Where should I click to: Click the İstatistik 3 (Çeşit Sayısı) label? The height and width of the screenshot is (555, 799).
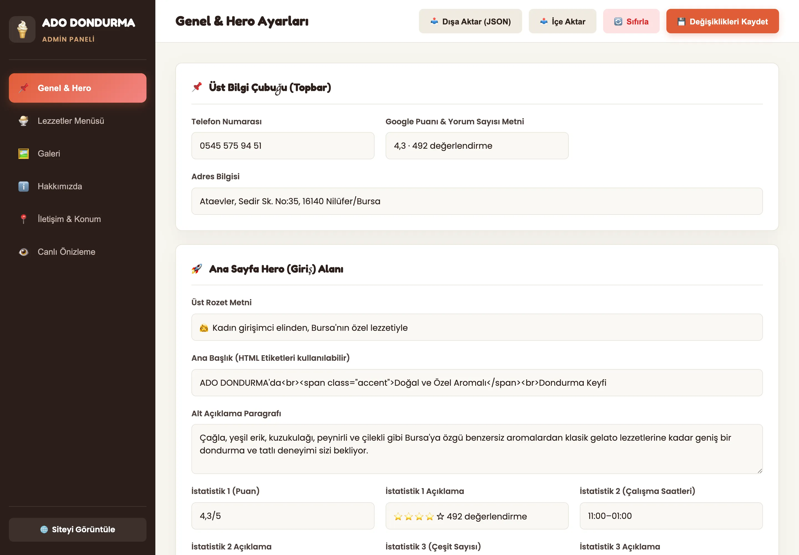[x=433, y=547]
